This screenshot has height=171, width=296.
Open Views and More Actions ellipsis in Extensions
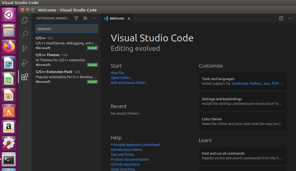pos(94,18)
